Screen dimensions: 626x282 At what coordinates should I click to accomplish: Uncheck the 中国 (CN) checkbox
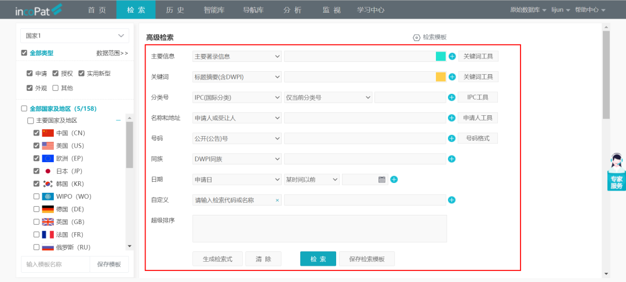point(37,133)
